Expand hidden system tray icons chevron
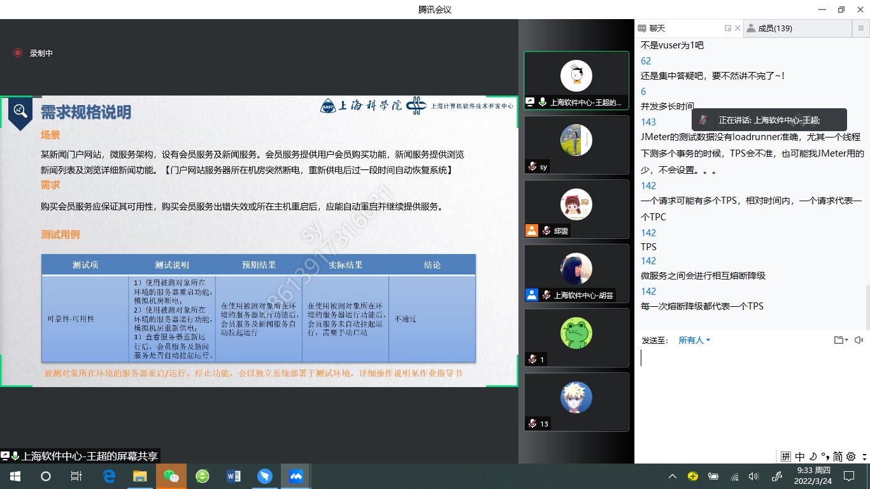870x489 pixels. 673,476
